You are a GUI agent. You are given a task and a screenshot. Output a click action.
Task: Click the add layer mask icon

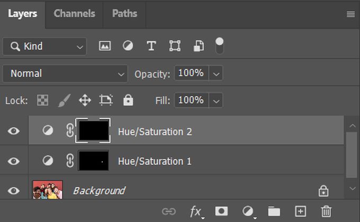point(221,211)
